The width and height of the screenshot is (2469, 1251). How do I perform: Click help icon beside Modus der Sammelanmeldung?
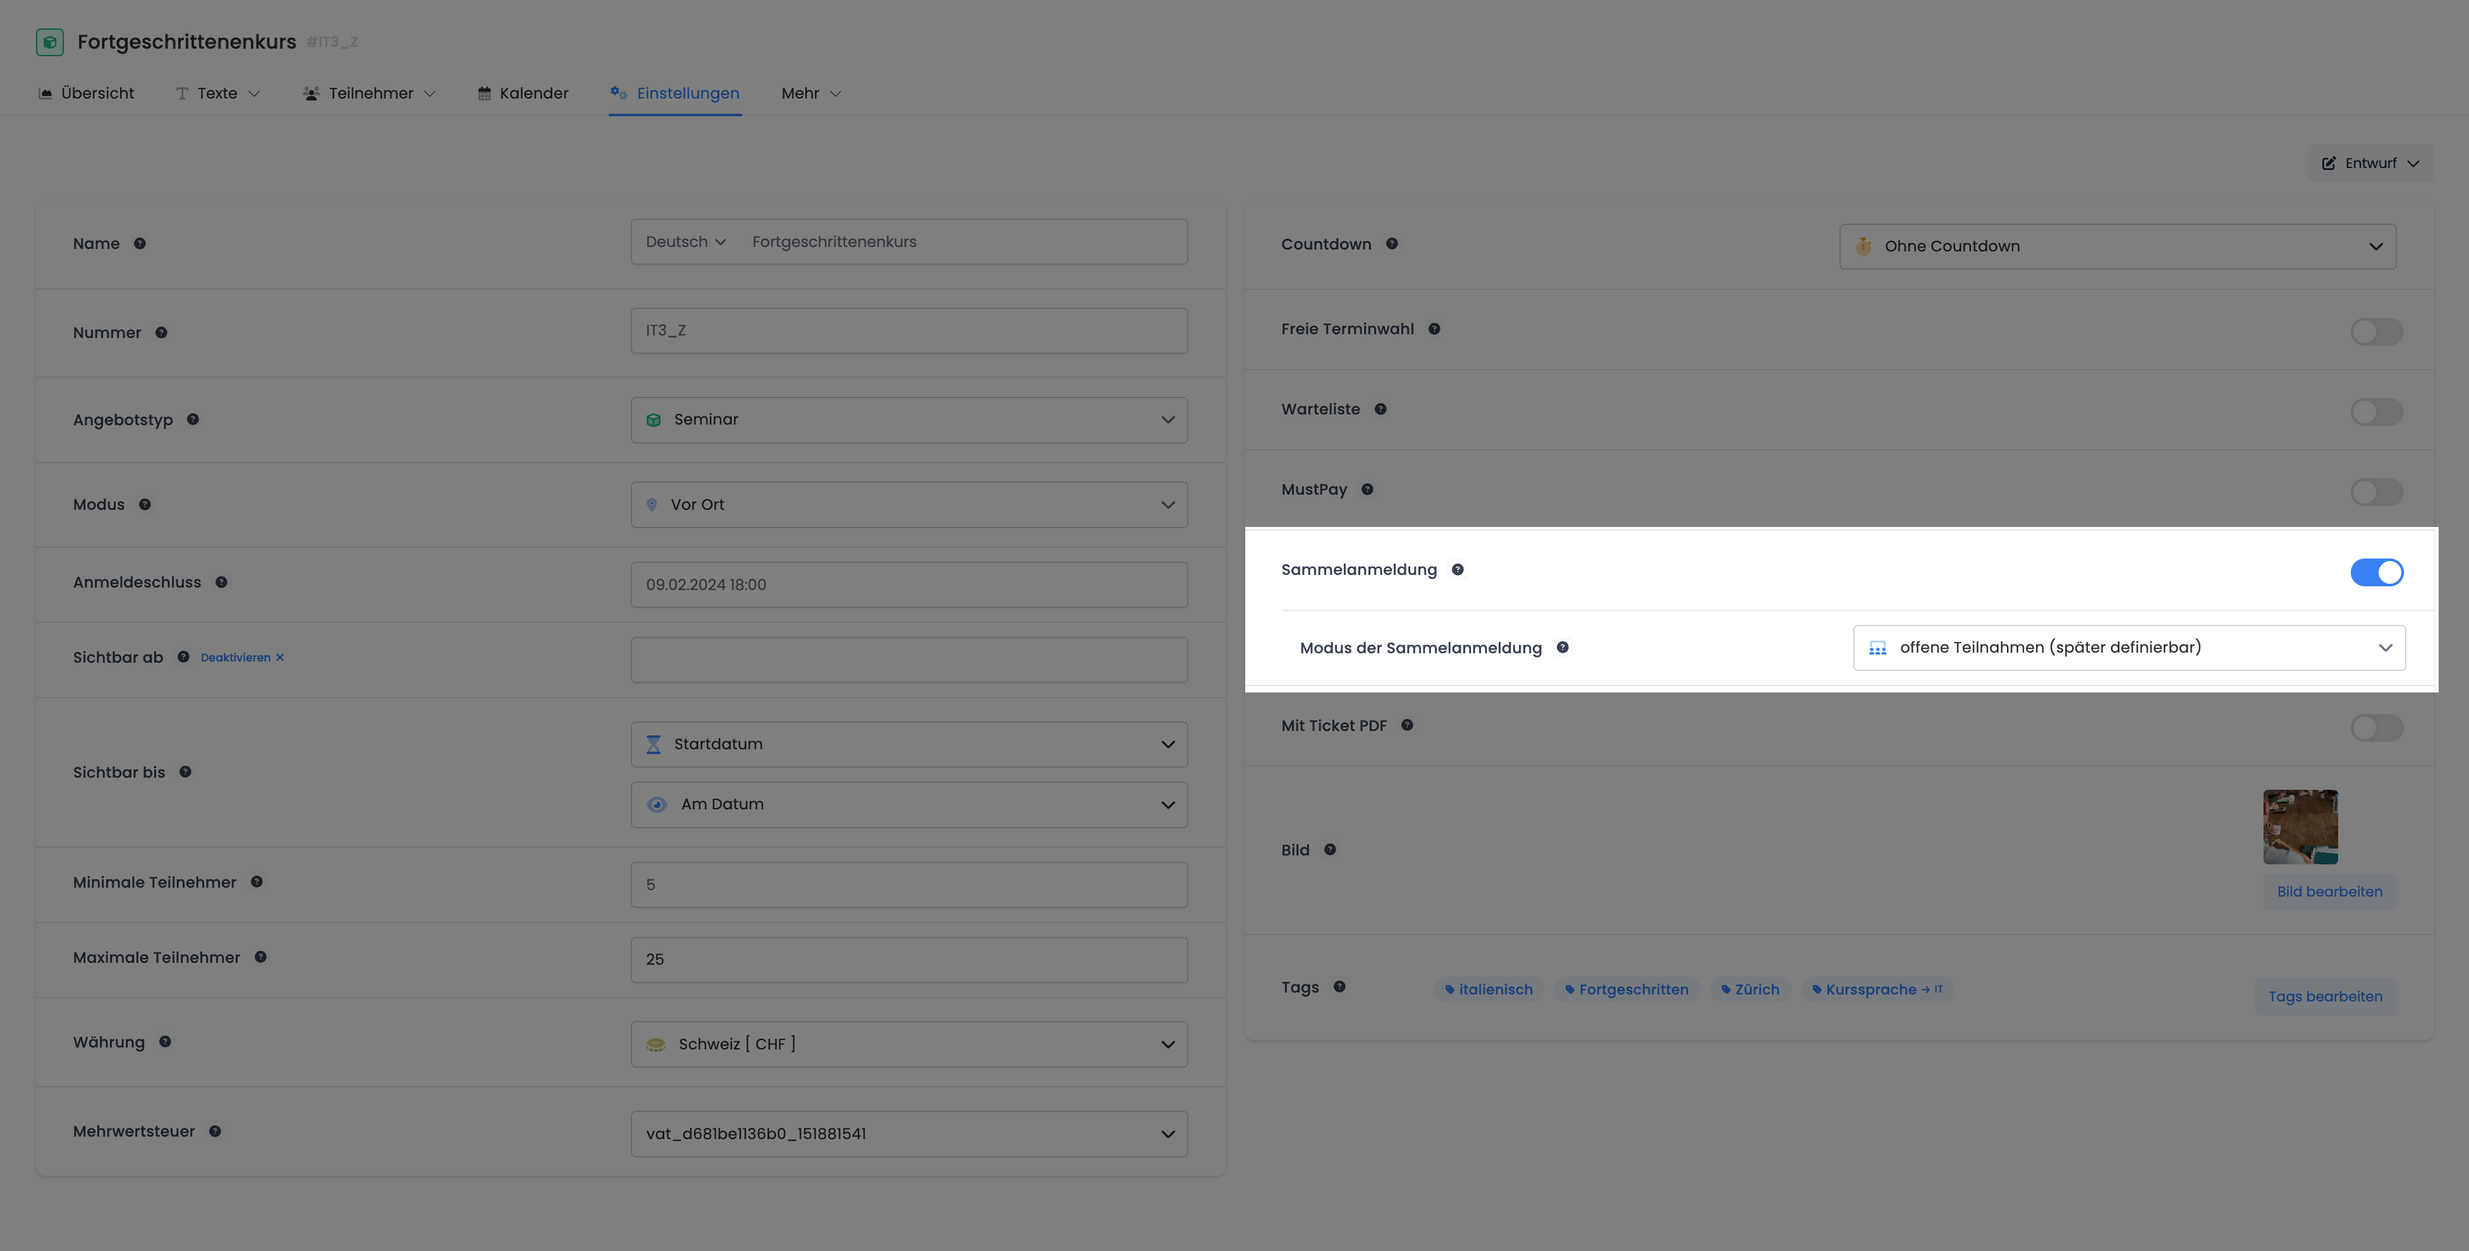(1563, 648)
